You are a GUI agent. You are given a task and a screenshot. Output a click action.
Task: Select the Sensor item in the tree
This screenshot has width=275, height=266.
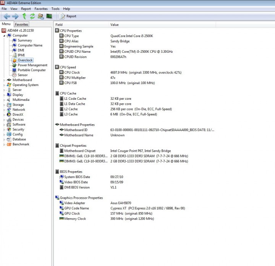[23, 75]
